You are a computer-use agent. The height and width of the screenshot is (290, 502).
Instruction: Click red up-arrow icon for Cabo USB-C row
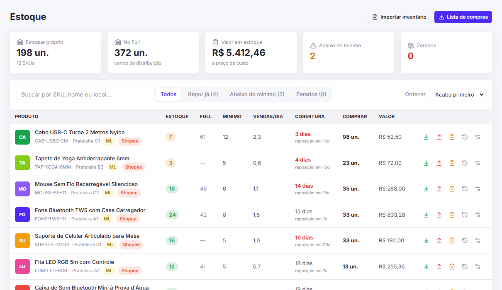pyautogui.click(x=439, y=137)
